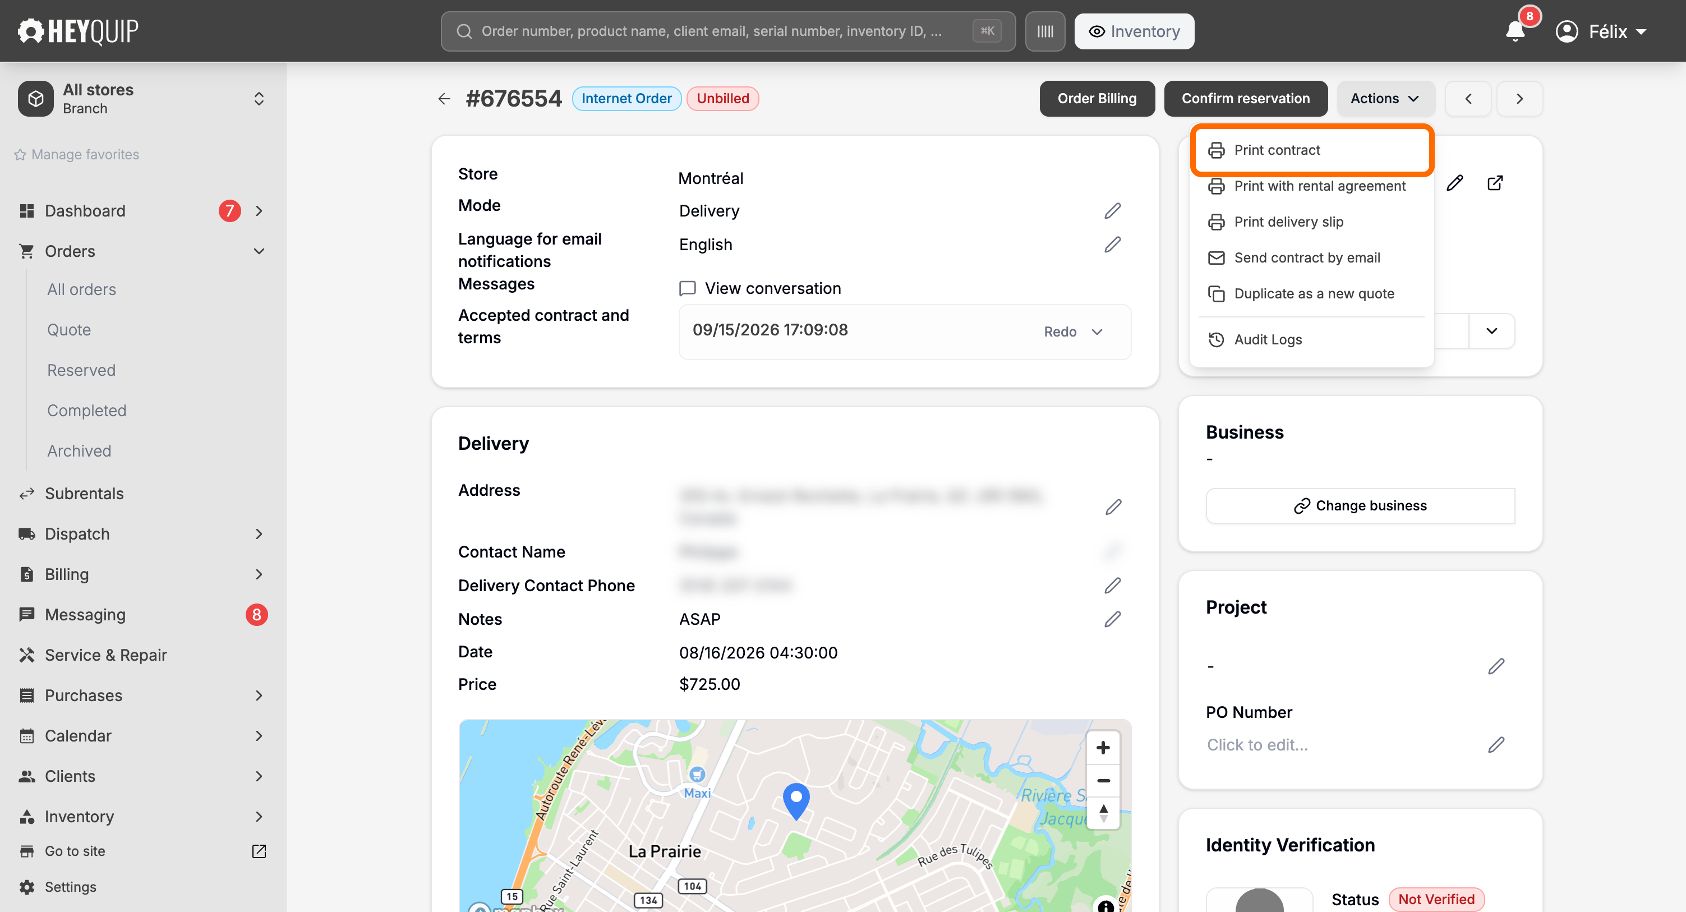Screen dimensions: 1686x912
Task: Edit the delivery Notes pencil icon
Action: 1113,619
